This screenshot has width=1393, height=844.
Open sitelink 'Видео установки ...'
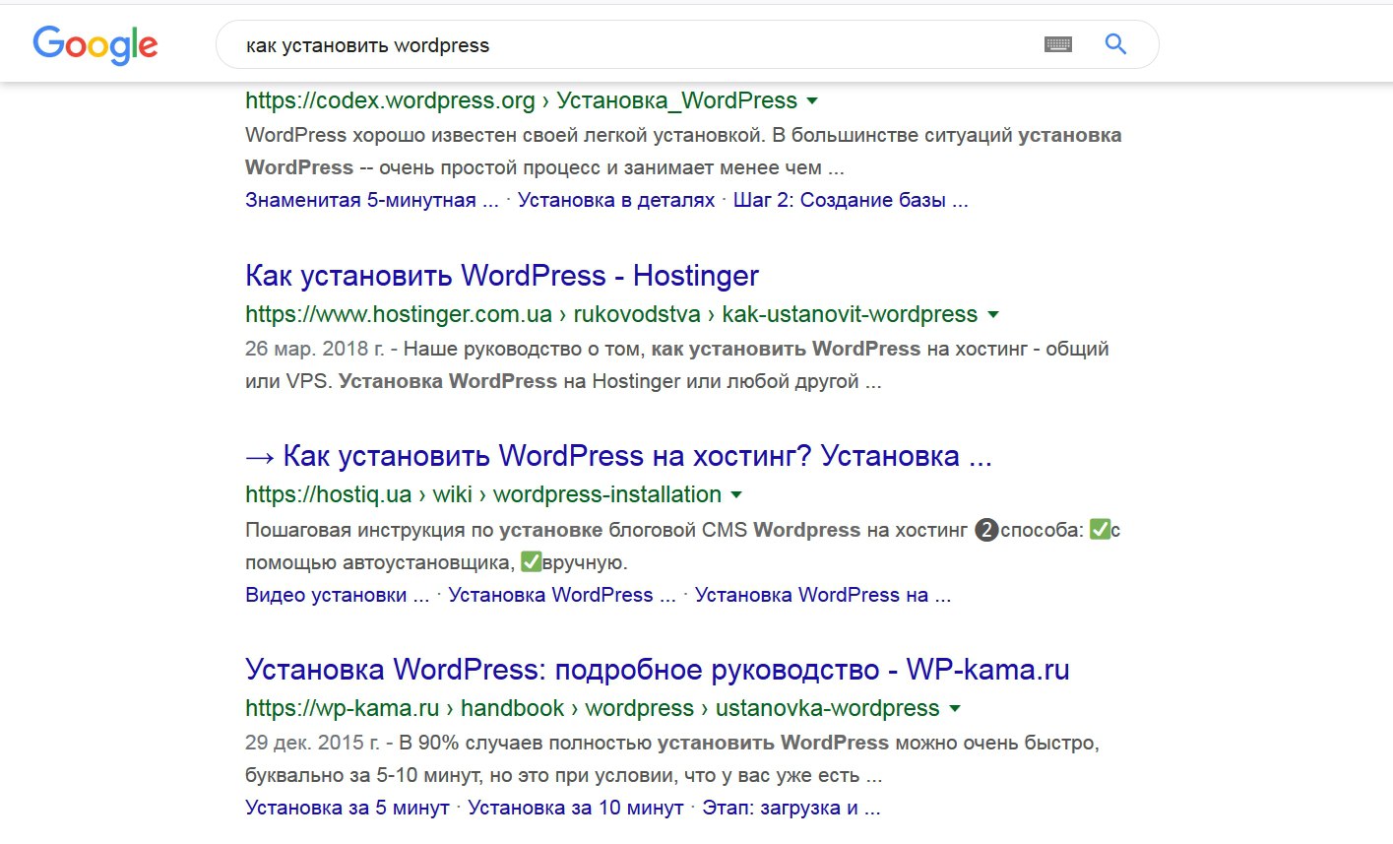pyautogui.click(x=338, y=595)
